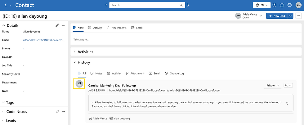Image resolution: width=304 pixels, height=125 pixels.
Task: Collapse the History section
Action: (x=74, y=62)
